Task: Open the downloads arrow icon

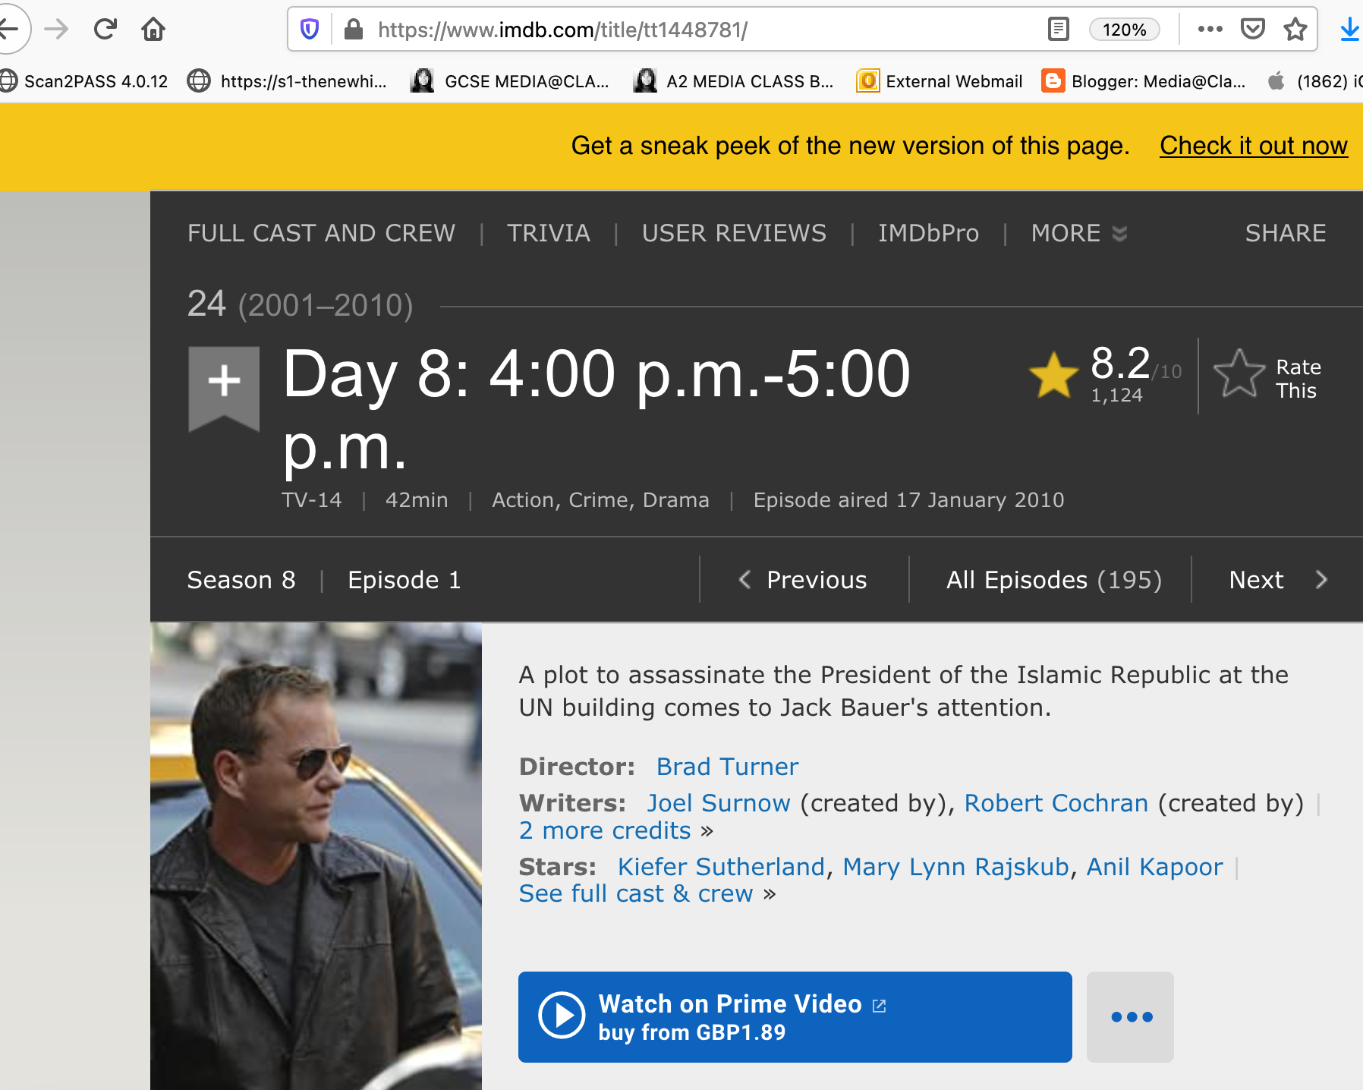Action: (1349, 30)
